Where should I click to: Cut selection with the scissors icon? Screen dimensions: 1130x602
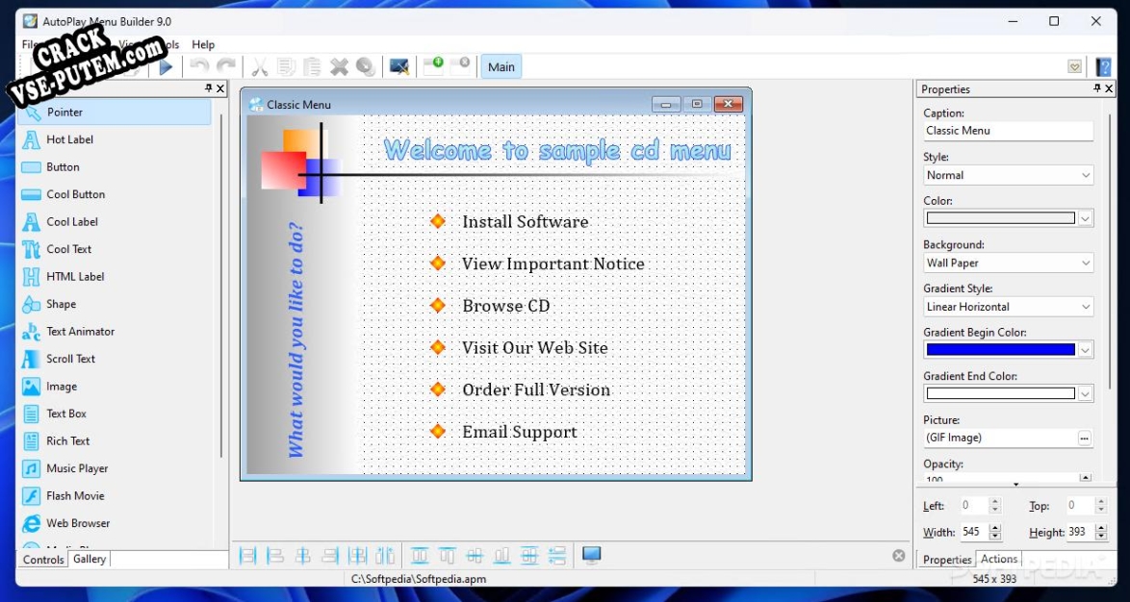click(260, 67)
